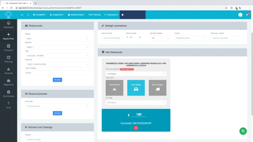Bookmark page with star icon
The height and width of the screenshot is (142, 253).
coord(226,8)
